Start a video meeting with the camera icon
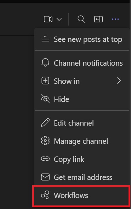 48,19
